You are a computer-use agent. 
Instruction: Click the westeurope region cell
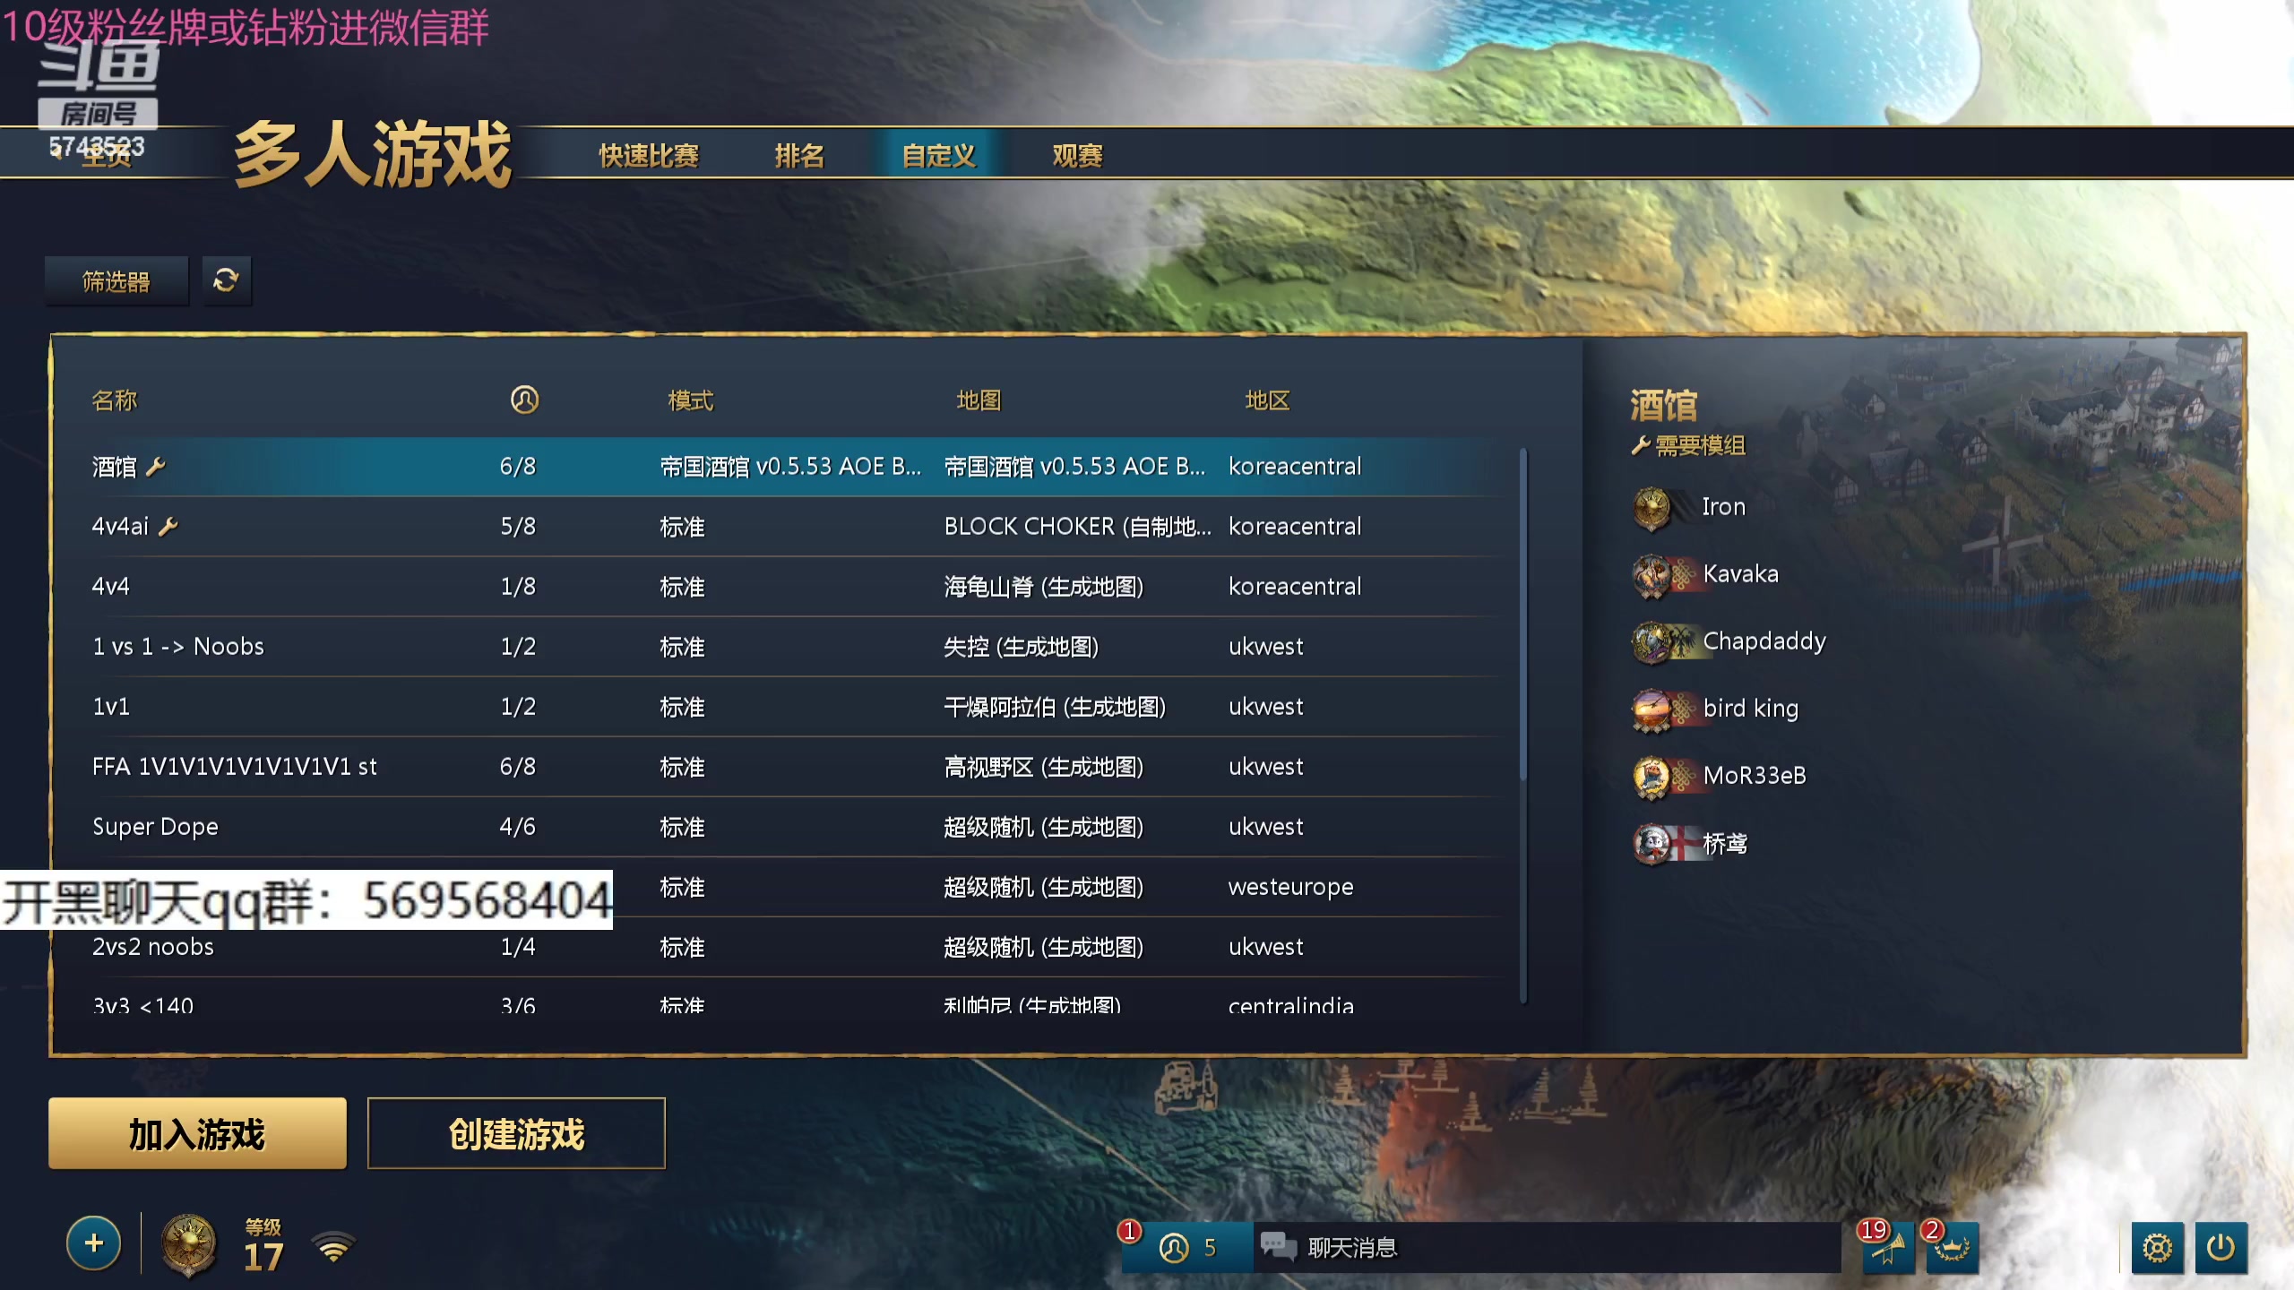click(x=1290, y=887)
